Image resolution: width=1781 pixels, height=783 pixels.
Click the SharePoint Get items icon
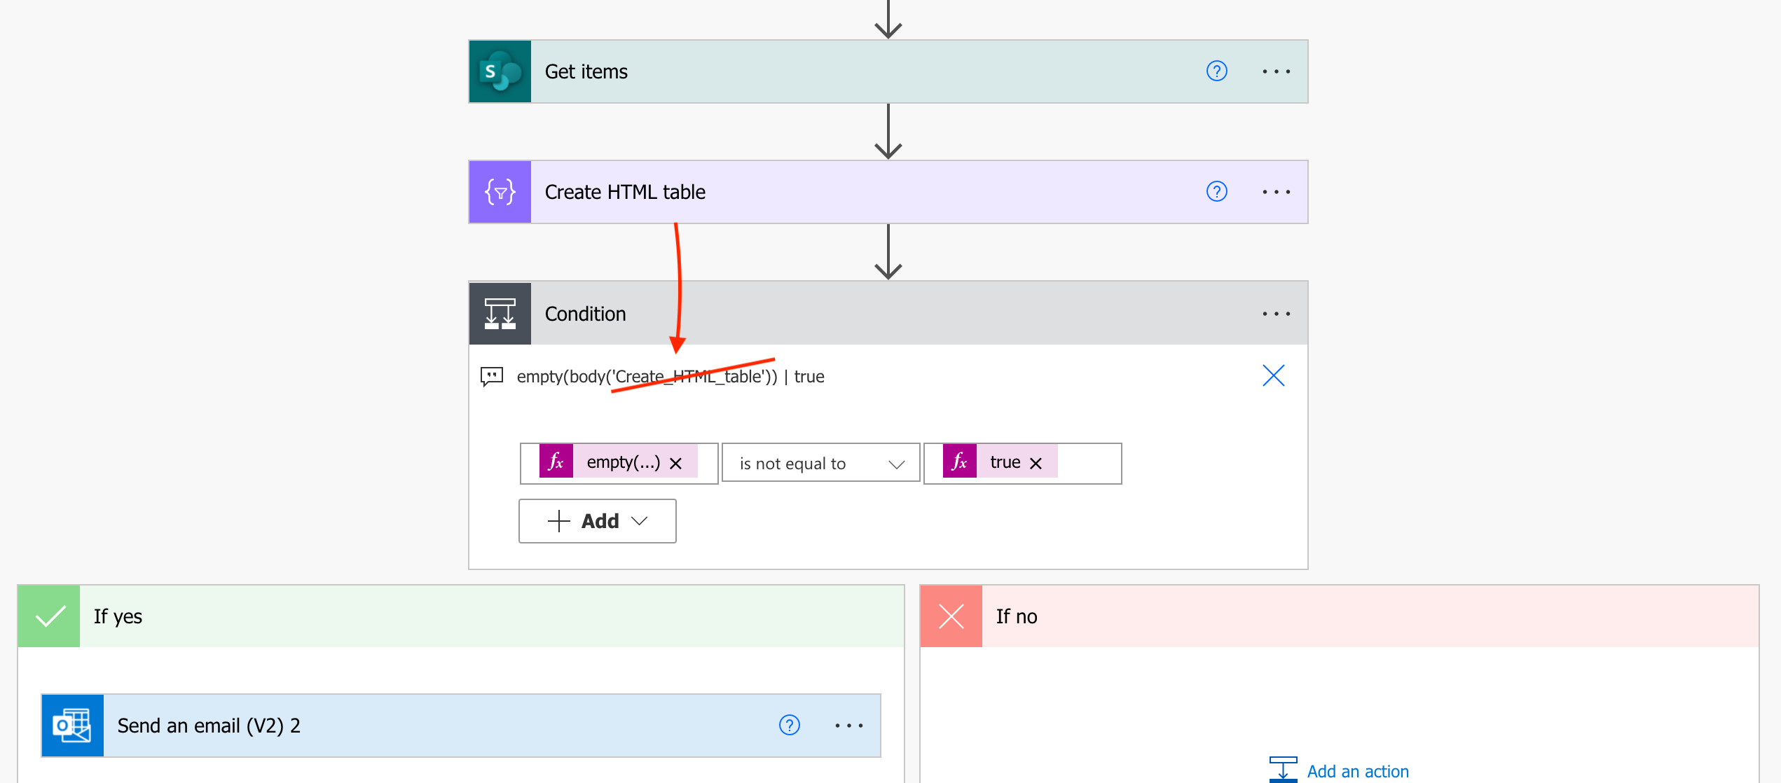[501, 70]
